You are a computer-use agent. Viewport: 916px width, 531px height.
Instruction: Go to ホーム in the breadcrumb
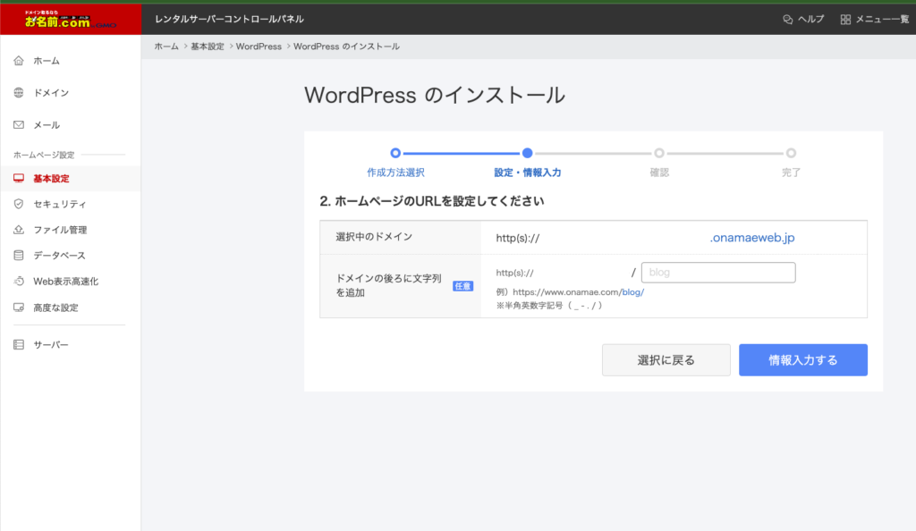(166, 46)
